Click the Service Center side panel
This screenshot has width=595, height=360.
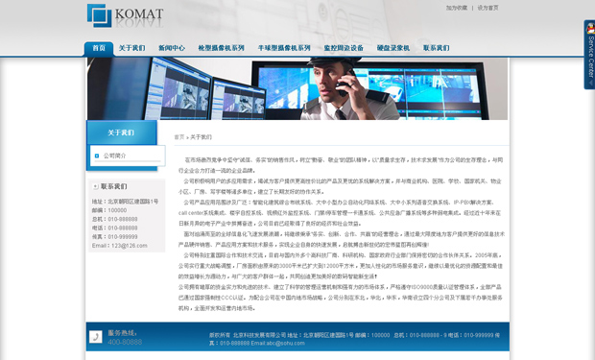pos(589,55)
